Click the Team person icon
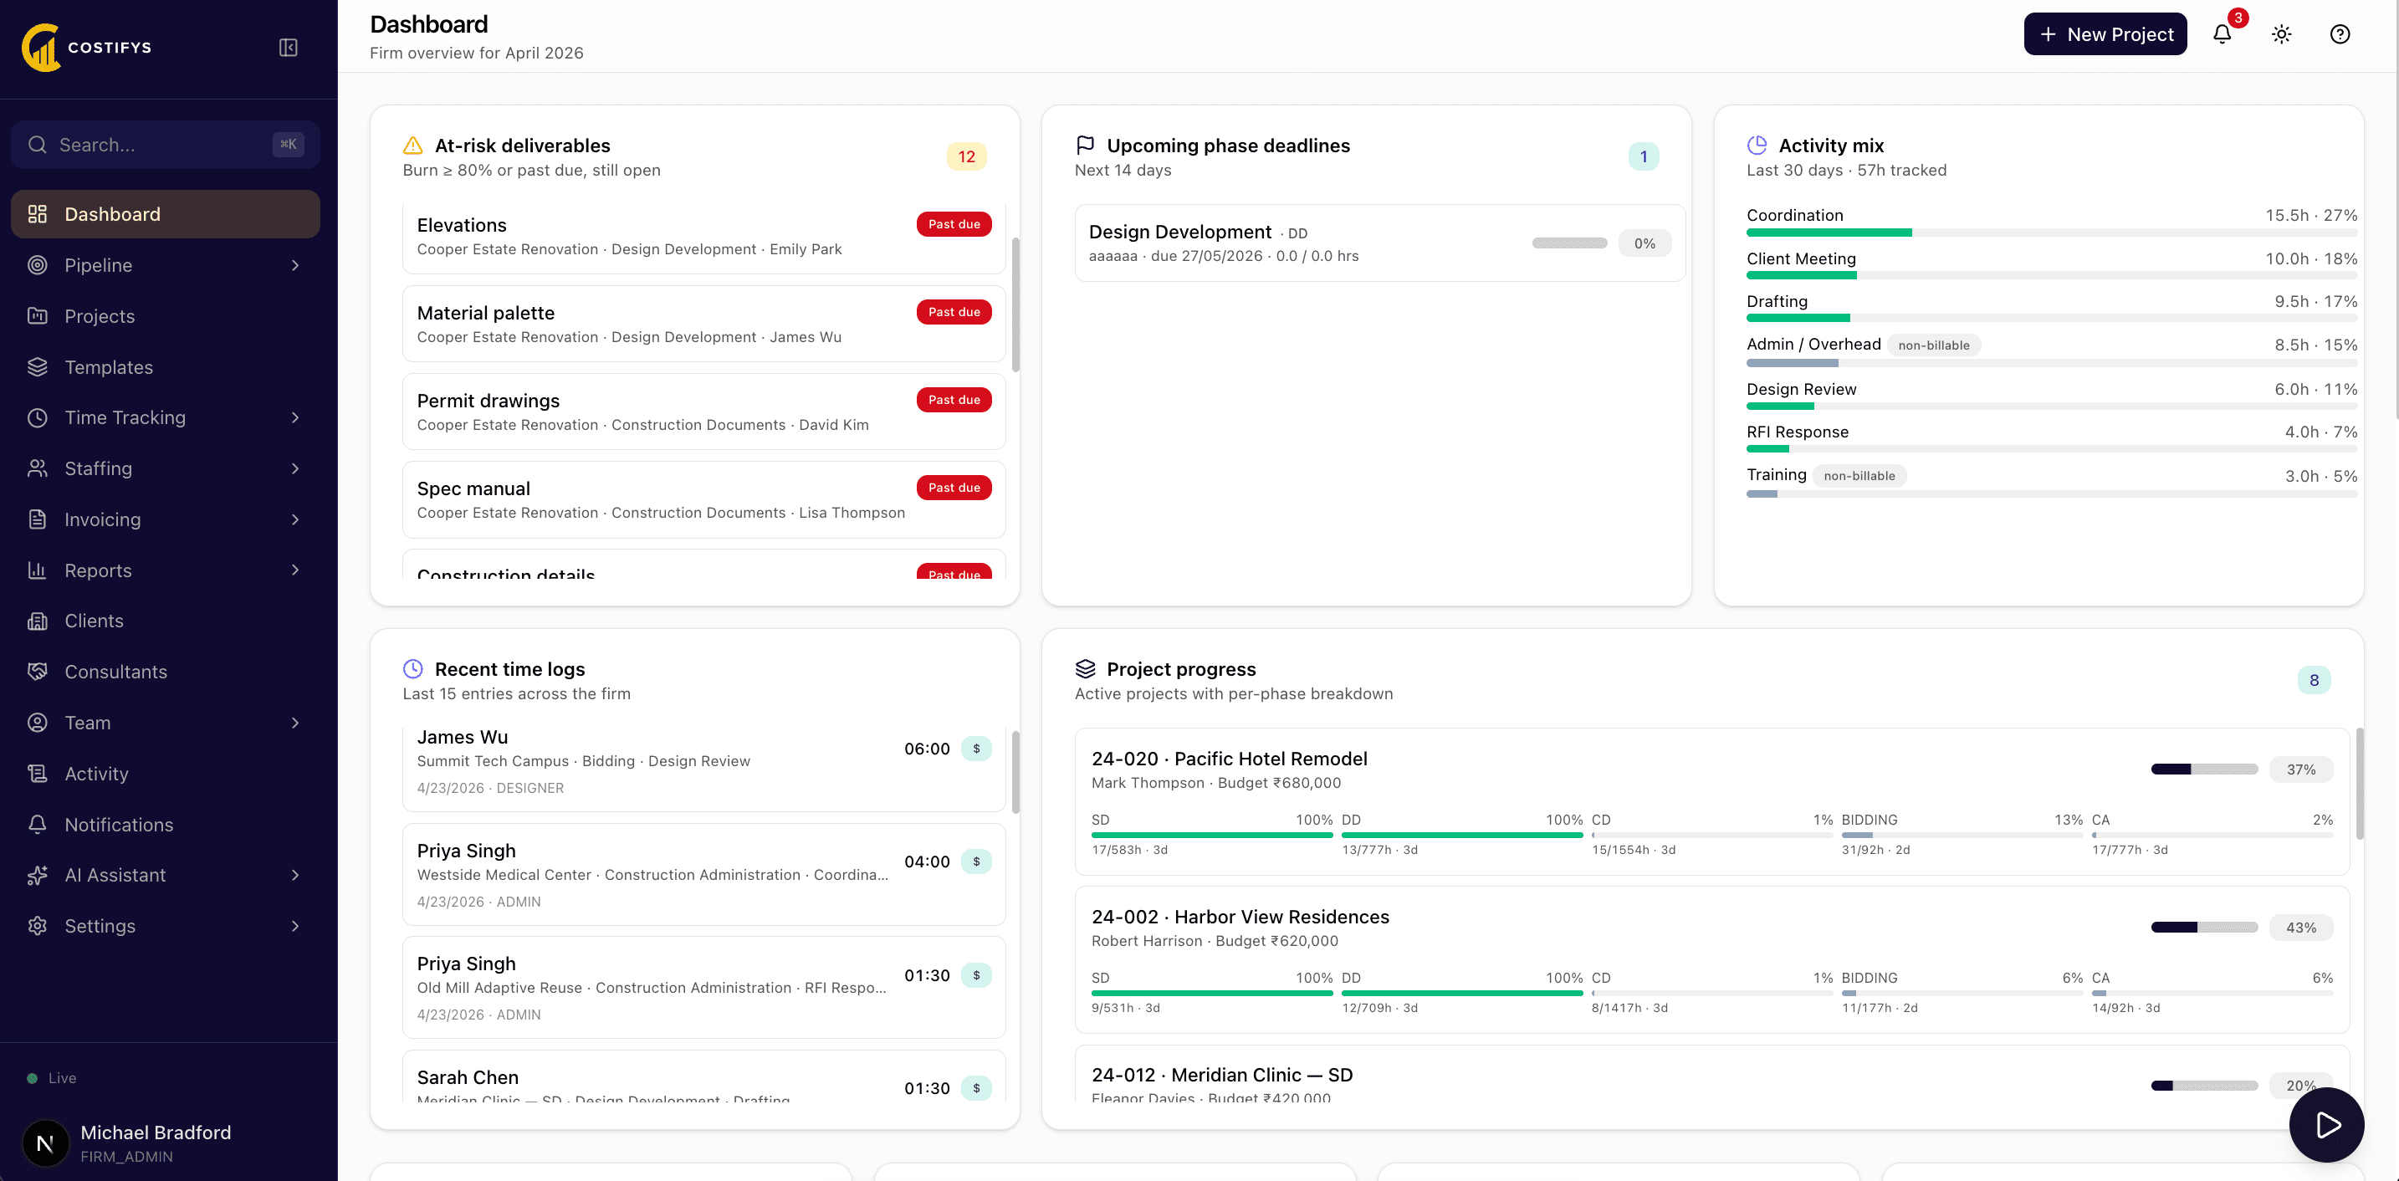 (x=38, y=723)
